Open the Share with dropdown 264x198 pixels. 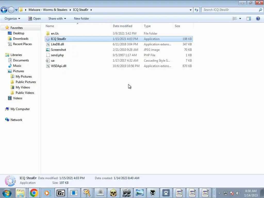(57, 19)
